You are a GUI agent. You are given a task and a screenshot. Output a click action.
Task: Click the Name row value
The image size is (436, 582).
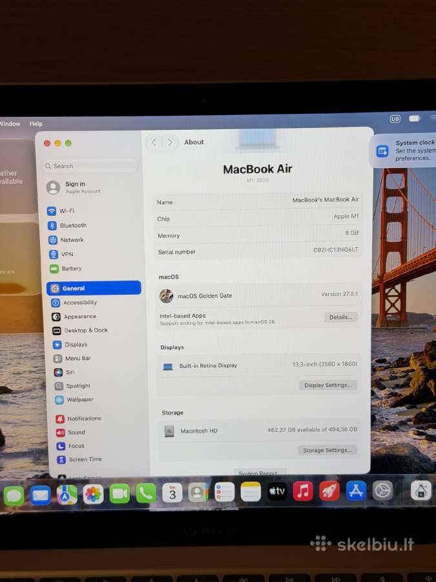pyautogui.click(x=325, y=200)
